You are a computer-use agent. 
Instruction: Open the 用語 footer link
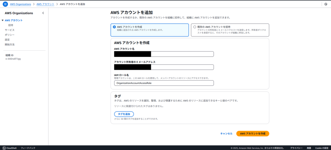click(x=309, y=148)
